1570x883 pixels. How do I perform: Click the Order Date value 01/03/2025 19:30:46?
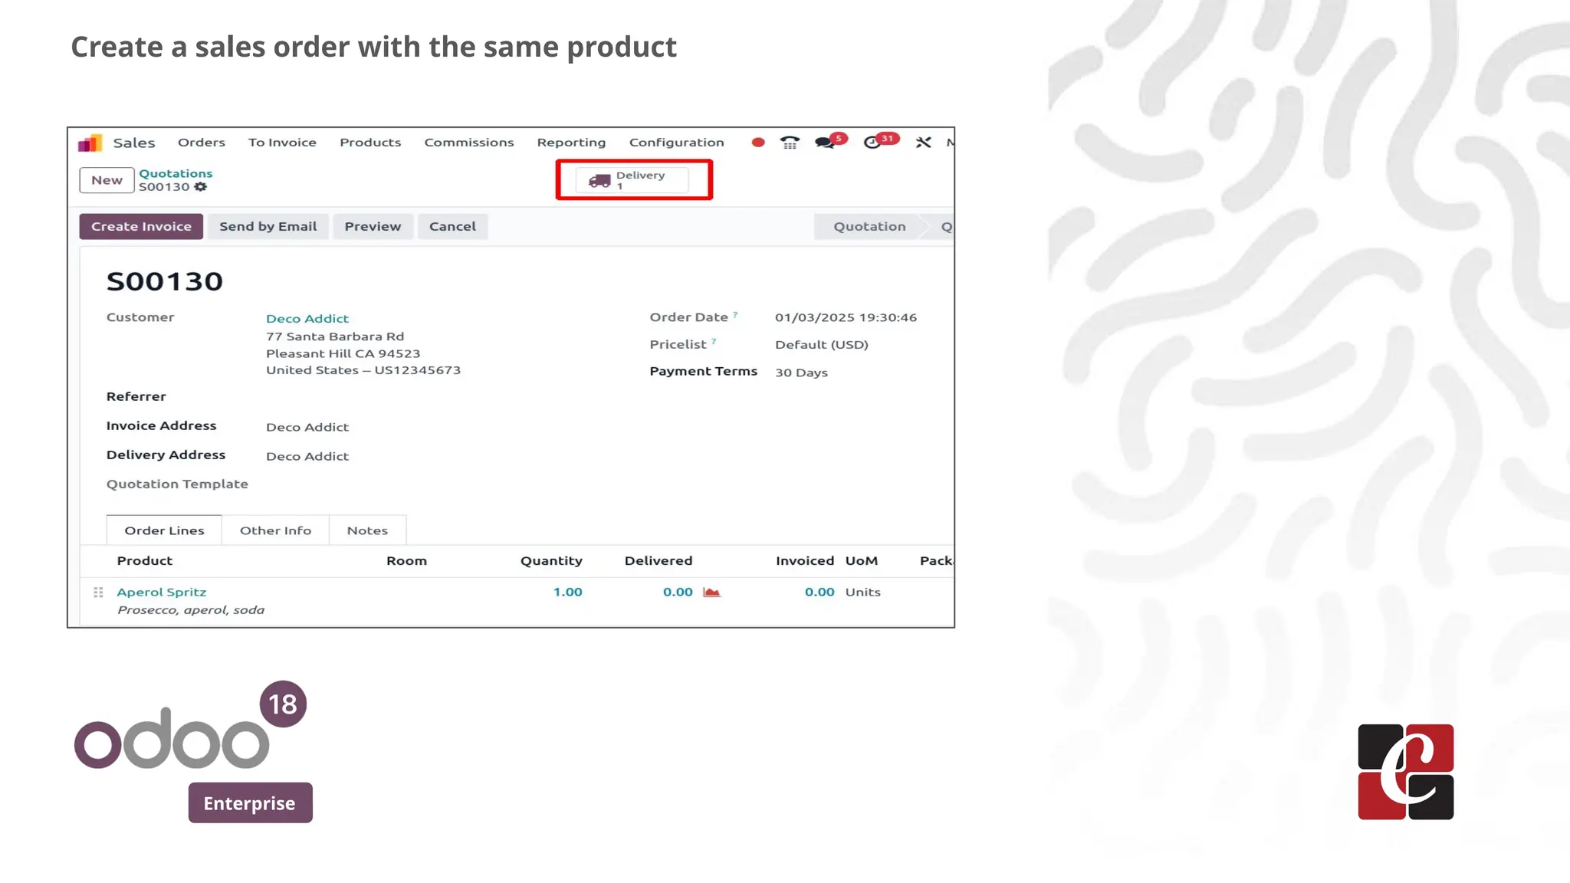tap(846, 317)
